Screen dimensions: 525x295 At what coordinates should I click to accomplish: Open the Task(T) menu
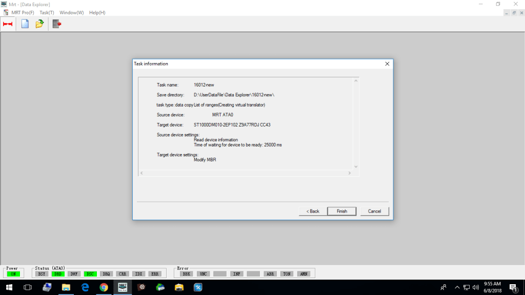click(47, 12)
